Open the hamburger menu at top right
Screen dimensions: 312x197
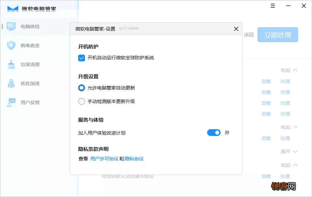pyautogui.click(x=272, y=6)
